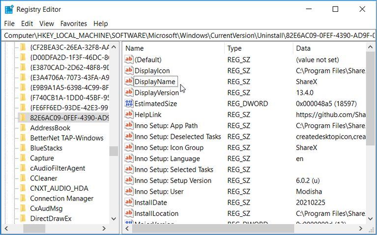
Task: Select the Connection Manager registry key
Action: click(x=61, y=199)
